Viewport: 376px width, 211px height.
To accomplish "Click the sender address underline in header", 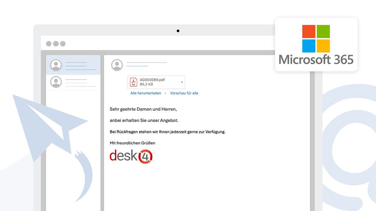I will point(137,66).
